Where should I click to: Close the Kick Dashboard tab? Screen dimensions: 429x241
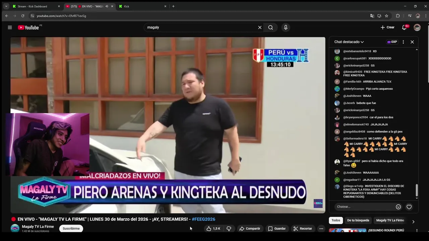59,6
